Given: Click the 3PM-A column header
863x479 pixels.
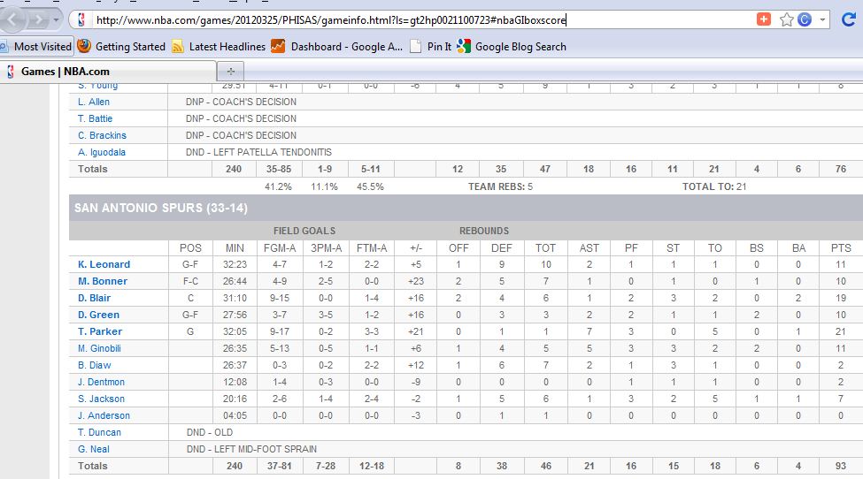Looking at the screenshot, I should pyautogui.click(x=326, y=248).
